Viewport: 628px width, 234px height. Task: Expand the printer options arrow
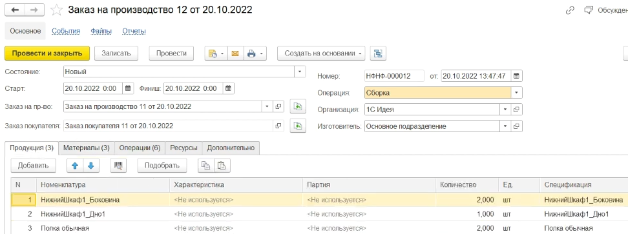[262, 54]
